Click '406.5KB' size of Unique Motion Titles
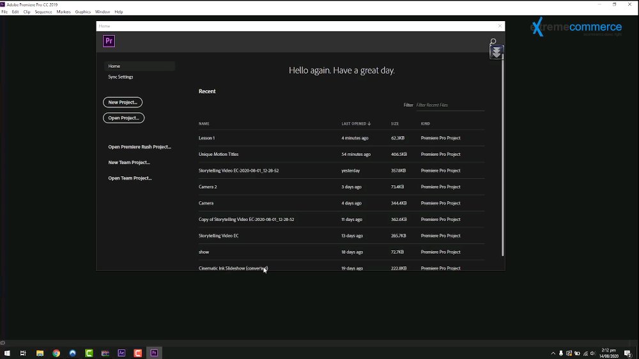Viewport: 639px width, 359px height. coord(399,155)
